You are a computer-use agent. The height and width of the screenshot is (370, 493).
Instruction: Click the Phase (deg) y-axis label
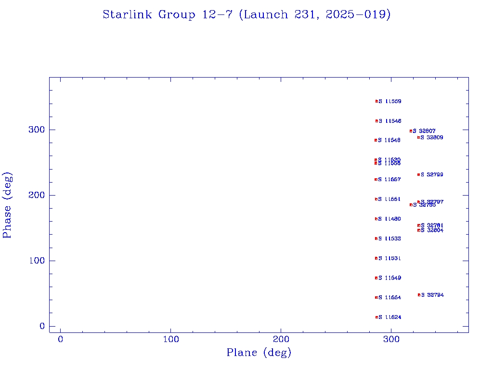point(7,205)
